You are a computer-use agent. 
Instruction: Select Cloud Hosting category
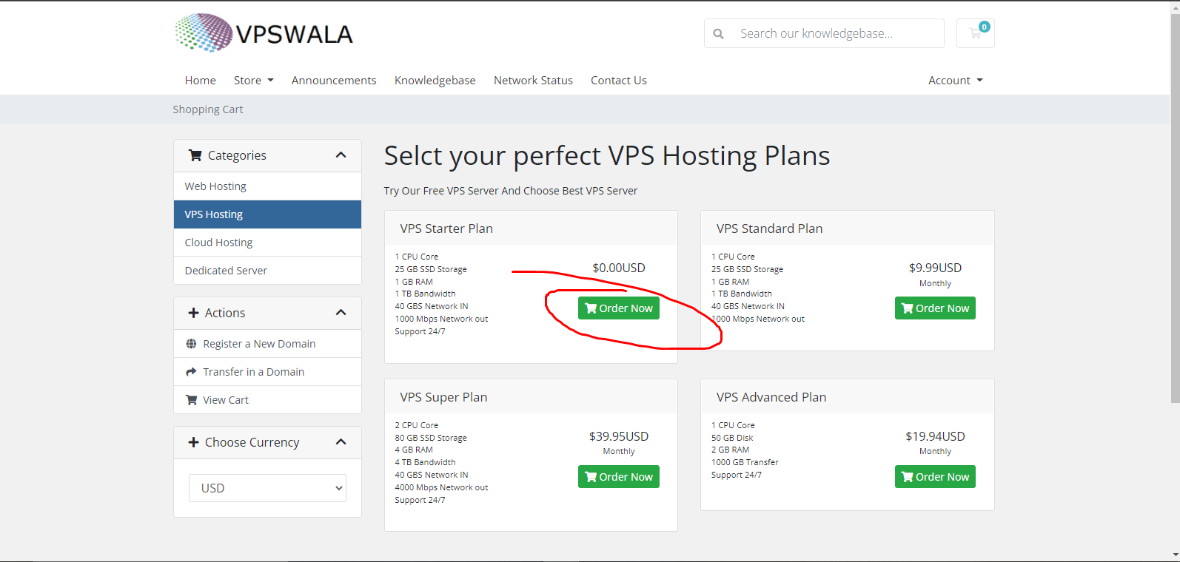[267, 243]
